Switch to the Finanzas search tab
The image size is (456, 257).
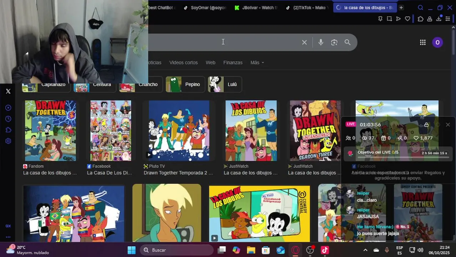233,62
